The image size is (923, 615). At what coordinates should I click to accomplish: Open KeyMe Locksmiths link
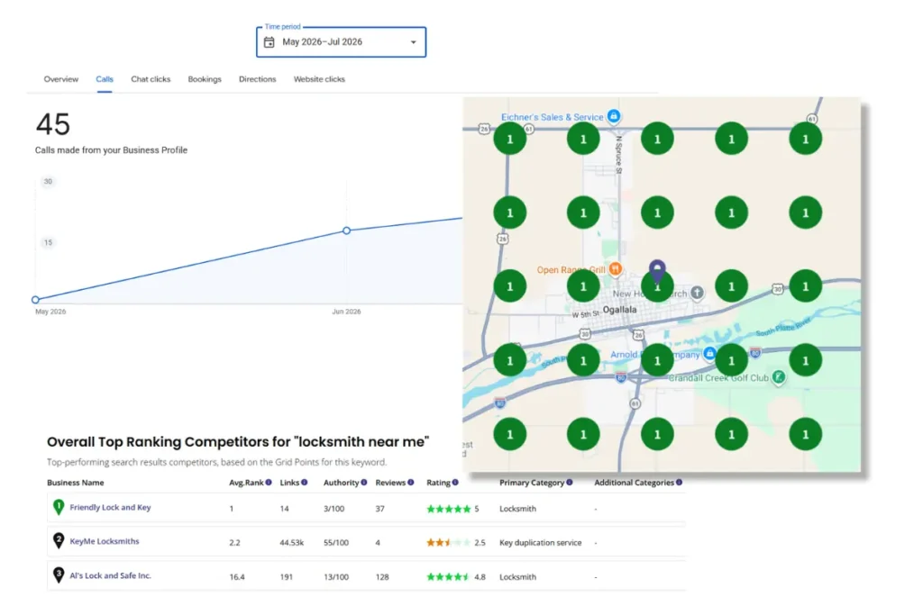point(105,541)
